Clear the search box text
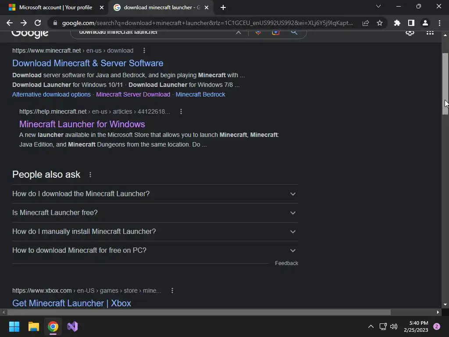This screenshot has height=337, width=449. click(x=238, y=32)
